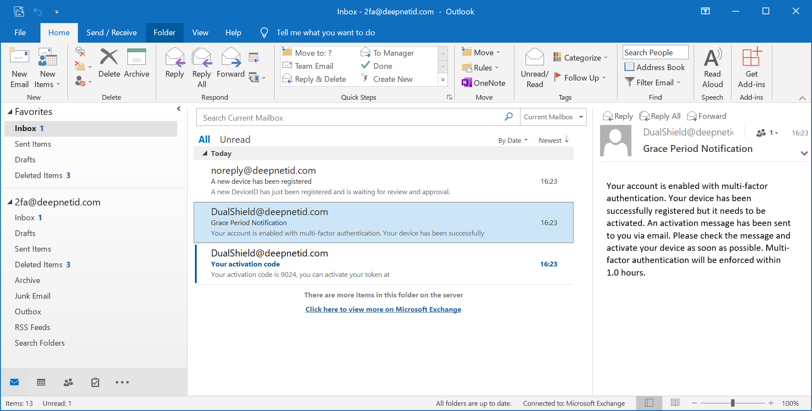The image size is (812, 411).
Task: Click link to view more on Microsoft Exchange
Action: (383, 309)
